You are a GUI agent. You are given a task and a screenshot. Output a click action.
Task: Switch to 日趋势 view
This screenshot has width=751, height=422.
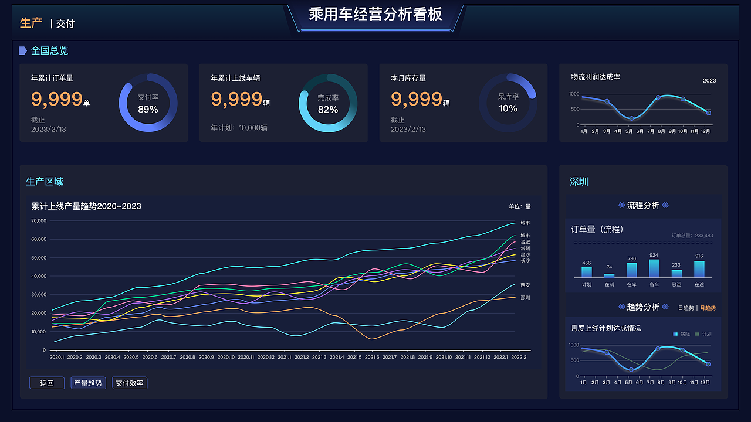(685, 307)
